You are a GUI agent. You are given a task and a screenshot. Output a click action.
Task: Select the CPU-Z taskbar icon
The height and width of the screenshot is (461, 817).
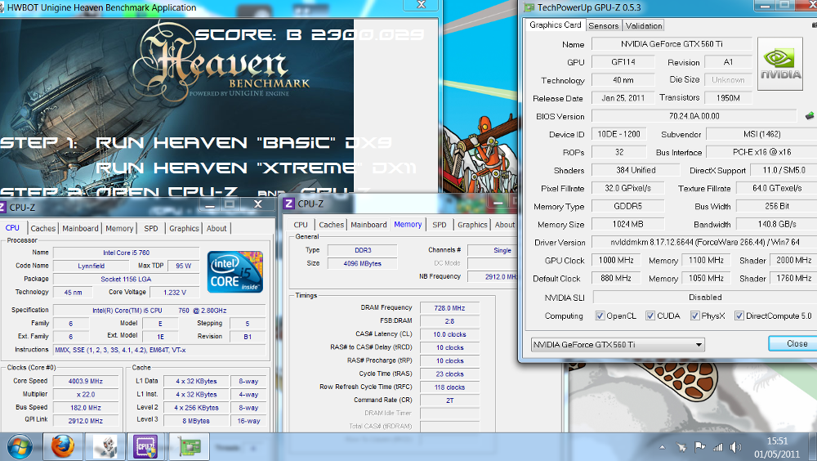145,447
